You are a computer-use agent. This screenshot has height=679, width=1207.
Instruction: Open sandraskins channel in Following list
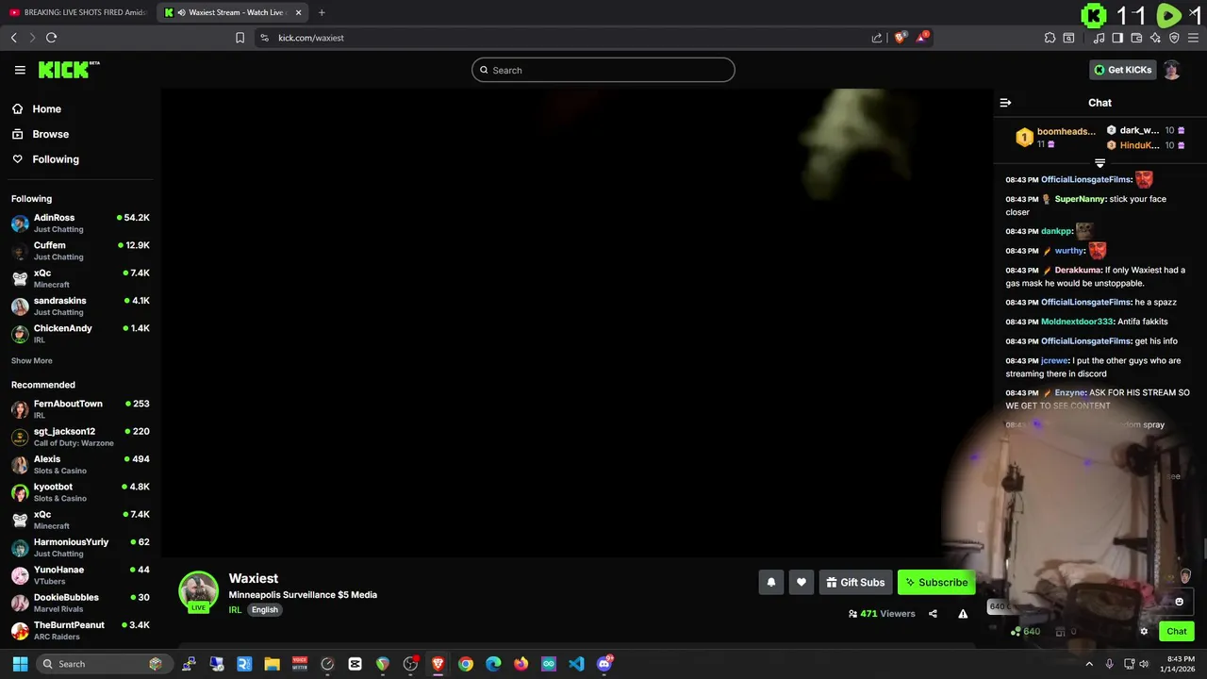pyautogui.click(x=80, y=306)
